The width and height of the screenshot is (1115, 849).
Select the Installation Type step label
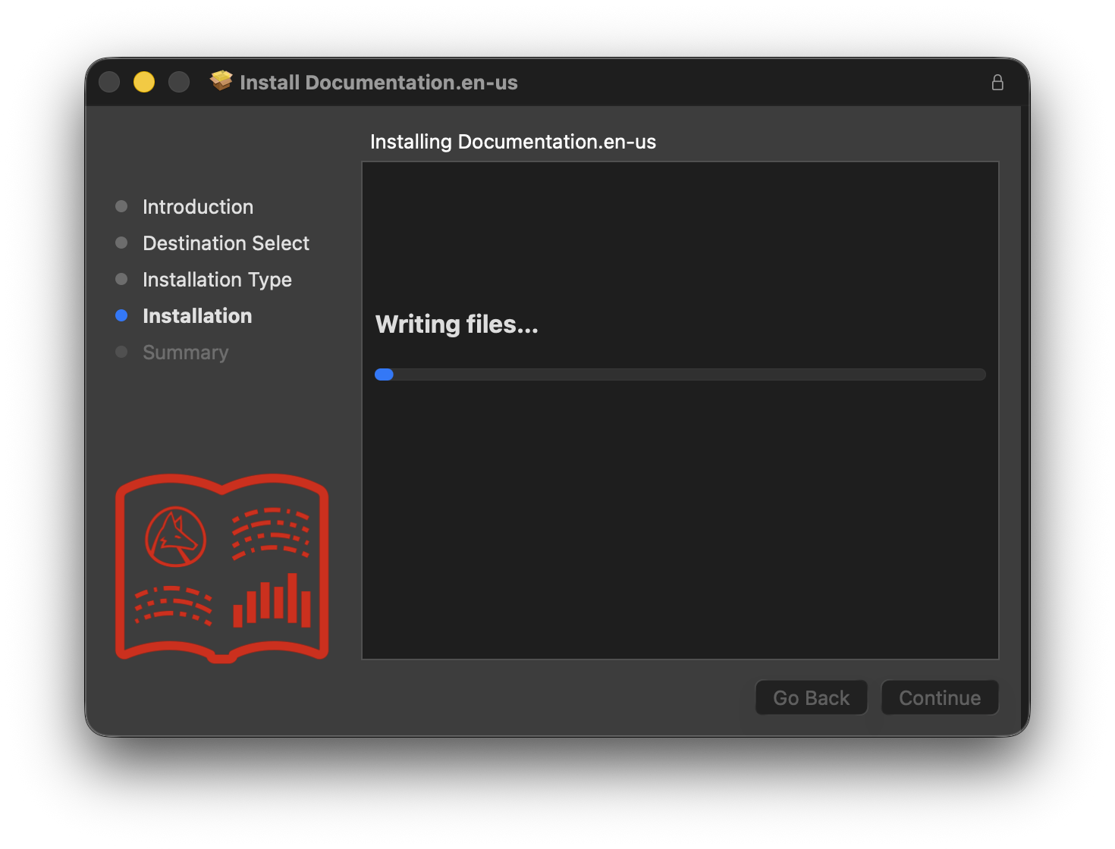tap(217, 280)
